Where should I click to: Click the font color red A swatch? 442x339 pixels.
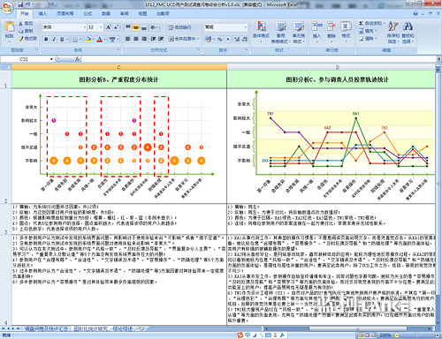[100, 39]
